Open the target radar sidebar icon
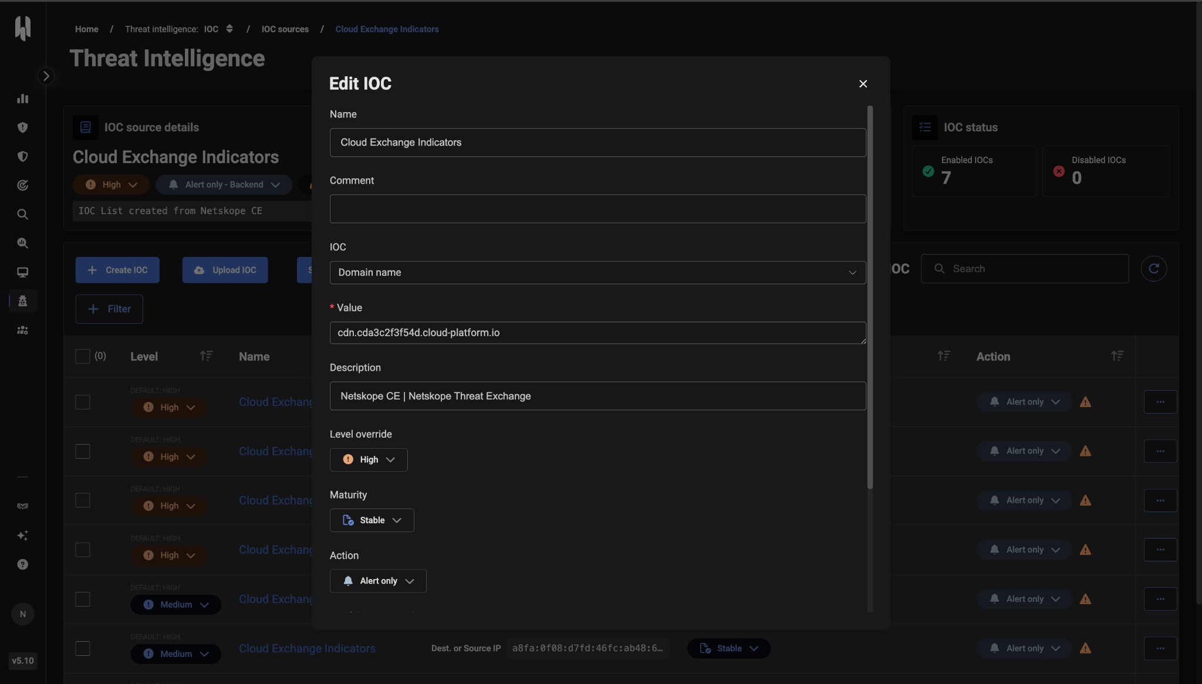 tap(23, 185)
